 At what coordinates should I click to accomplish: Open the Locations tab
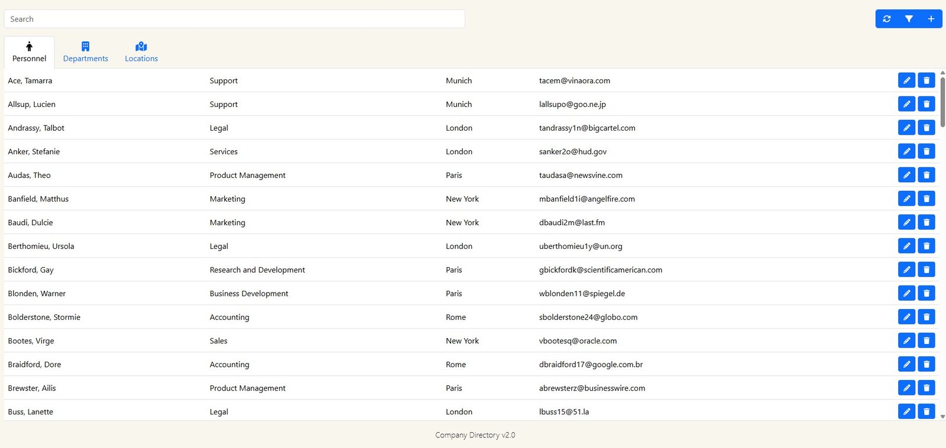141,52
